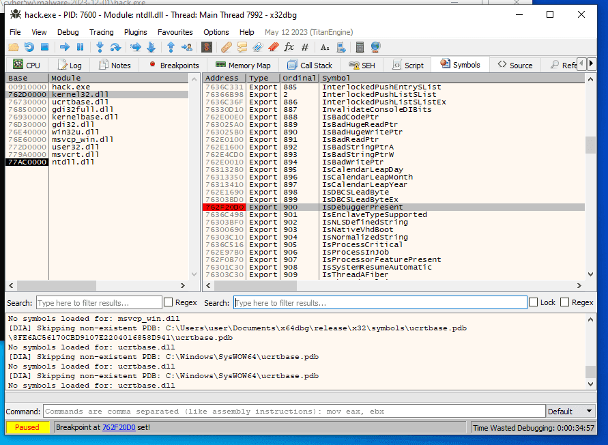This screenshot has height=445, width=608.
Task: Enable Regex for the module search filter
Action: [169, 302]
